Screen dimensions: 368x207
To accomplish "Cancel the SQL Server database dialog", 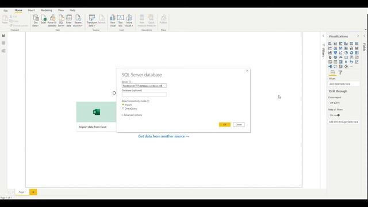I will pos(239,125).
